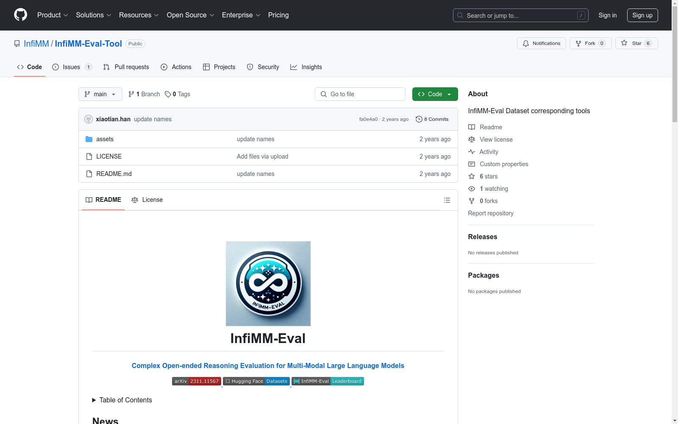Open the Projects tab

219,67
